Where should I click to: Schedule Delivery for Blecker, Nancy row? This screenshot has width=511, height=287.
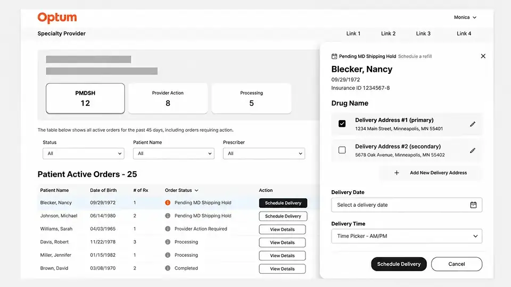tap(283, 203)
